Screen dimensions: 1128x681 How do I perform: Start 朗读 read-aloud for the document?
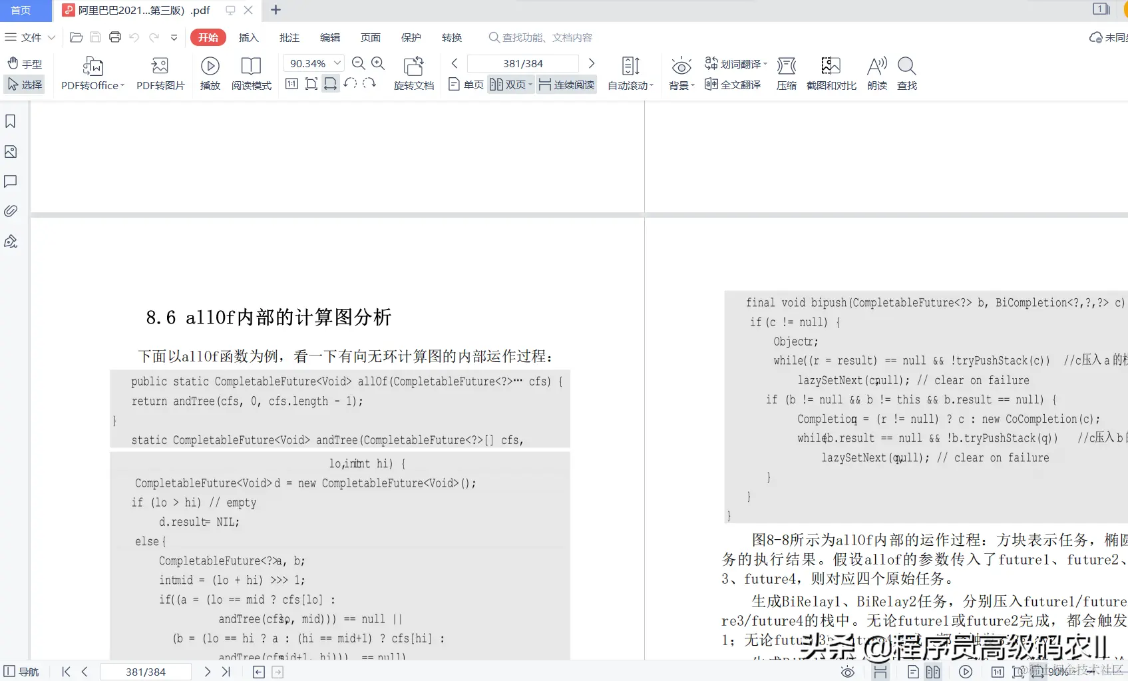[x=876, y=73]
